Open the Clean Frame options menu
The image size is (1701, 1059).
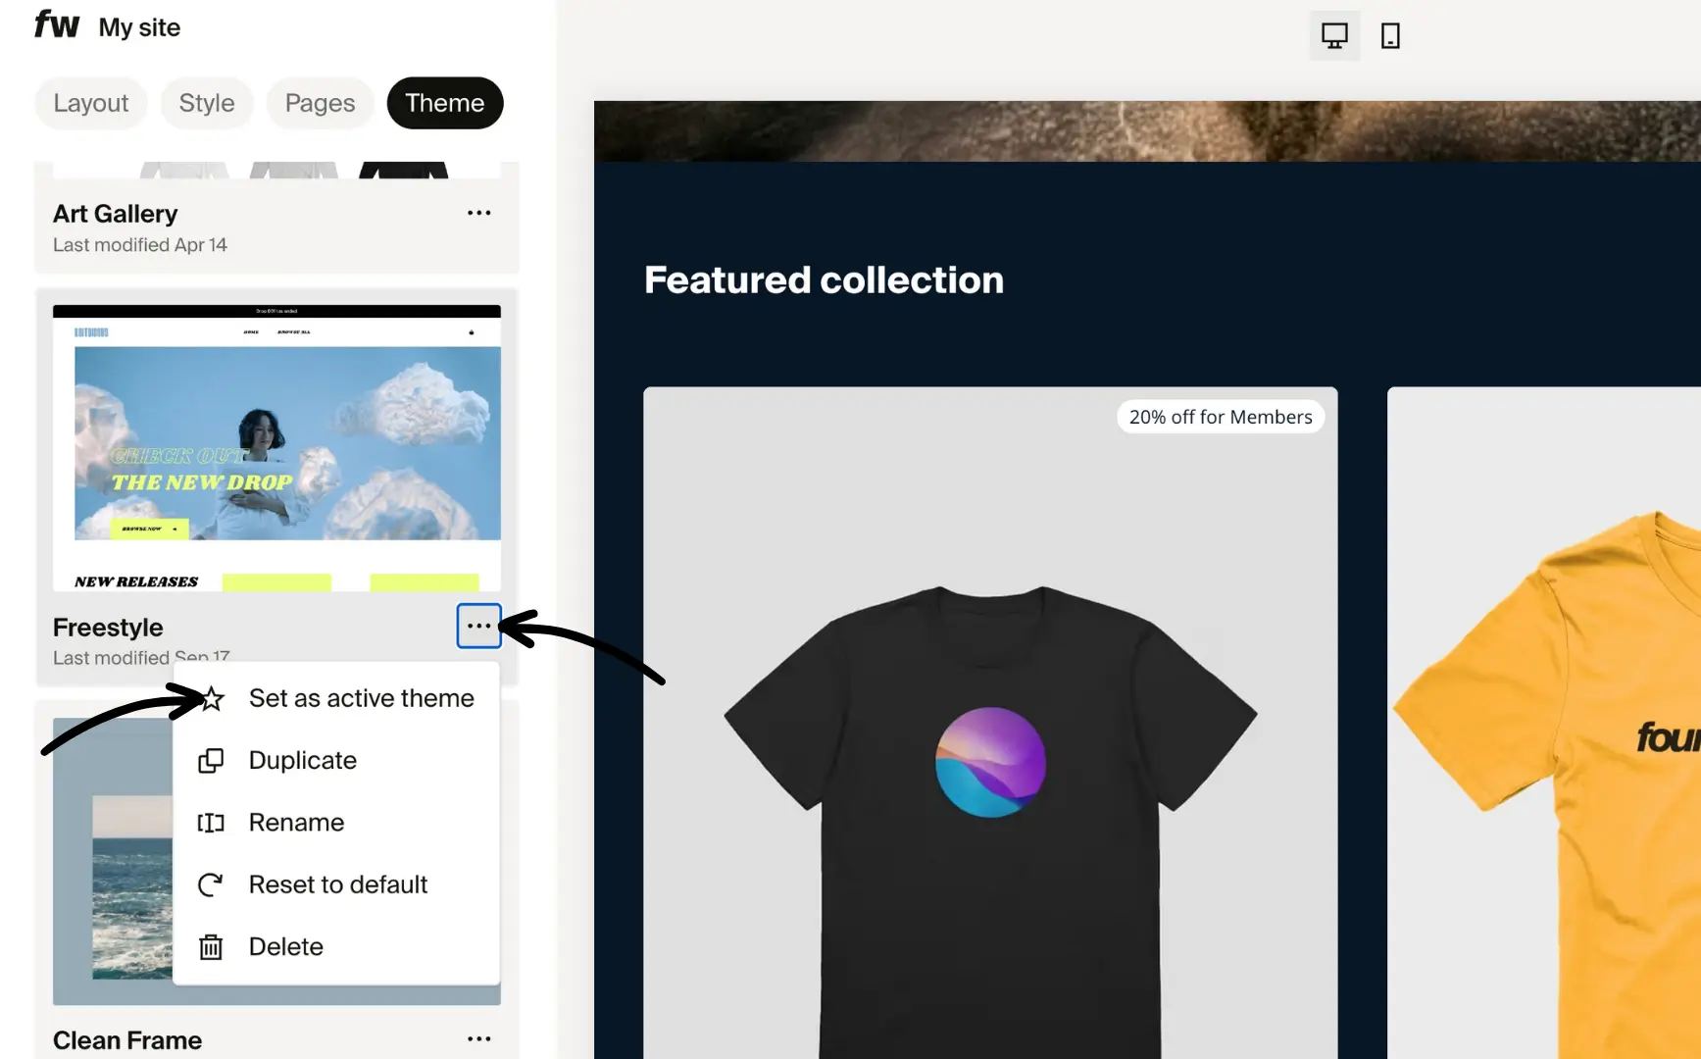tap(479, 1038)
